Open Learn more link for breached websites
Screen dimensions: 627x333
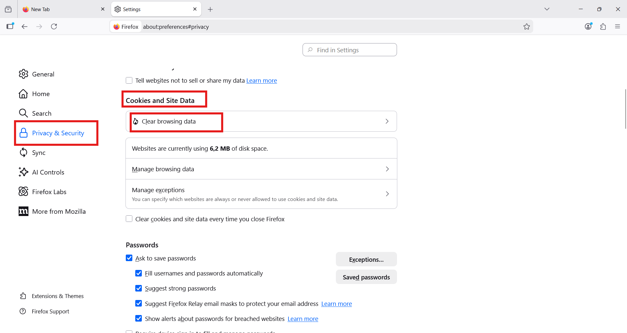(303, 319)
